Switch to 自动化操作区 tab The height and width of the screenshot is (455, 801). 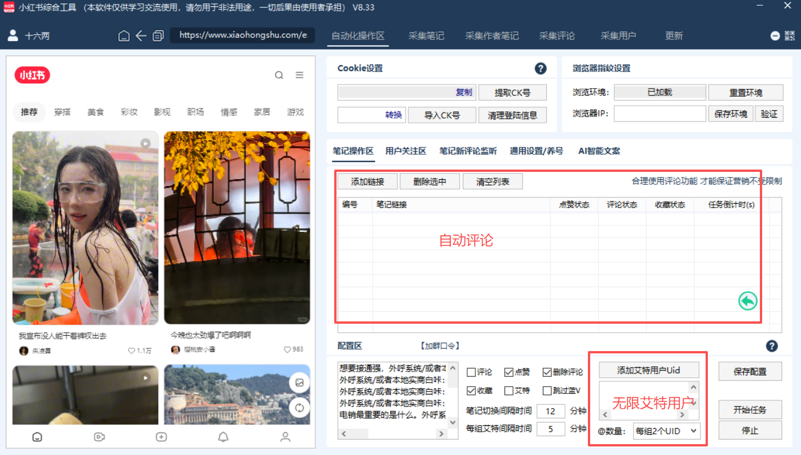point(358,35)
